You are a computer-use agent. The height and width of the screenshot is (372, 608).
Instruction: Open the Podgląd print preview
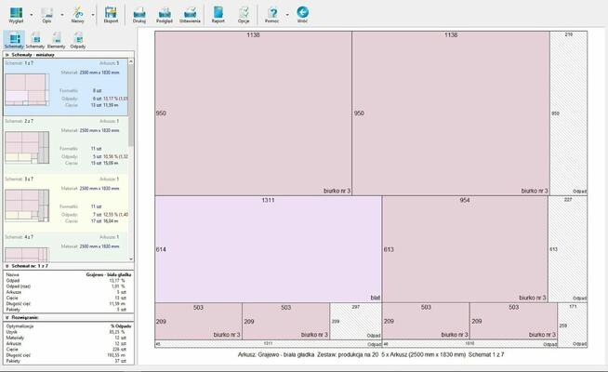pyautogui.click(x=165, y=13)
